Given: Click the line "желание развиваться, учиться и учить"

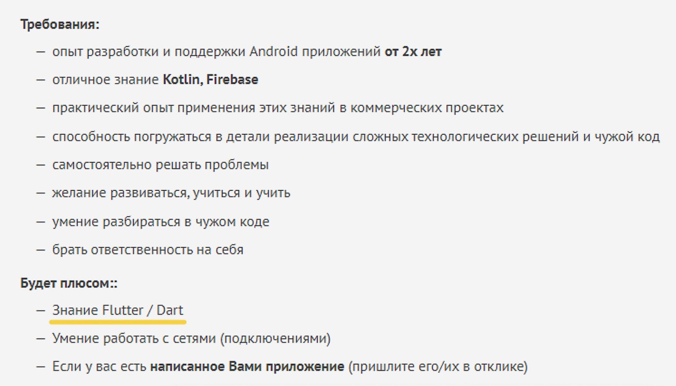Looking at the screenshot, I should [171, 193].
